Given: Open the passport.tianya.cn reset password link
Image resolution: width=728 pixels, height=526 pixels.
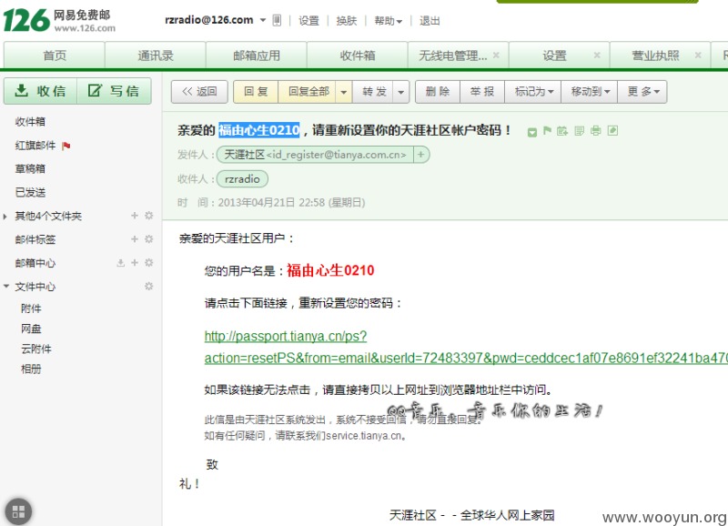Looking at the screenshot, I should coord(466,348).
